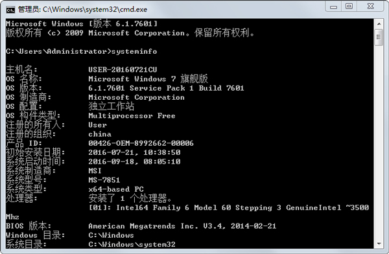Minimize the cmd.exe window
This screenshot has width=389, height=254.
(x=333, y=6)
